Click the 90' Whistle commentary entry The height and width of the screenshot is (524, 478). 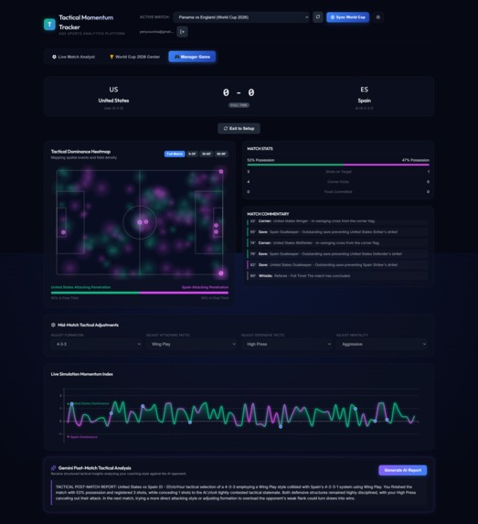[337, 275]
